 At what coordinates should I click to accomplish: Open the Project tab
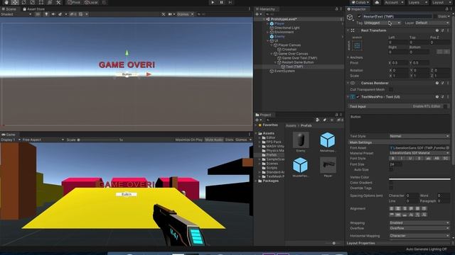pyautogui.click(x=263, y=115)
